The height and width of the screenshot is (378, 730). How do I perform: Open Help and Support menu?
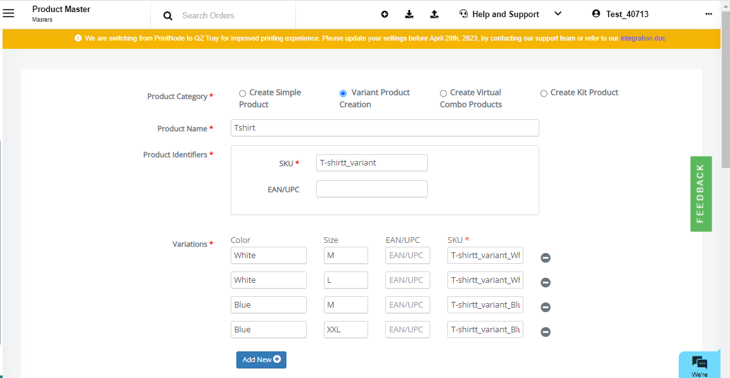click(x=499, y=14)
